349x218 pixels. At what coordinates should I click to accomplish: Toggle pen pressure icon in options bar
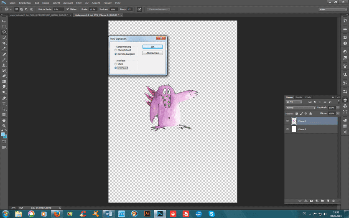click(x=139, y=9)
